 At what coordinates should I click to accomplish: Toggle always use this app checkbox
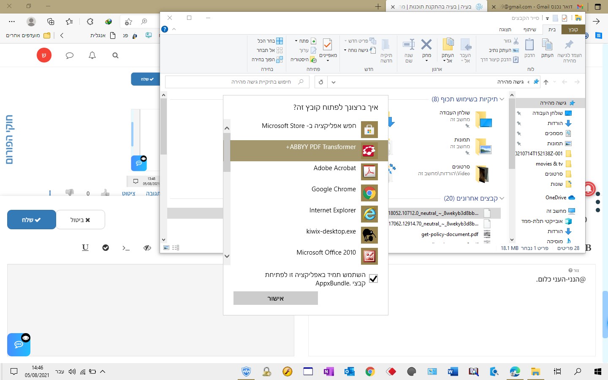tap(373, 278)
